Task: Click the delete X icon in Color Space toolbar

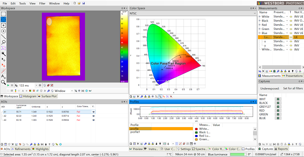Action: (x=138, y=96)
